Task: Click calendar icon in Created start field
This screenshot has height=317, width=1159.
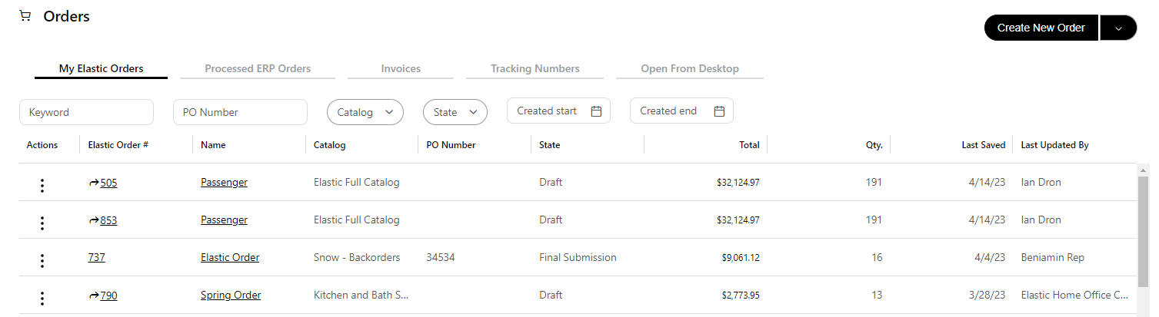Action: pos(596,111)
